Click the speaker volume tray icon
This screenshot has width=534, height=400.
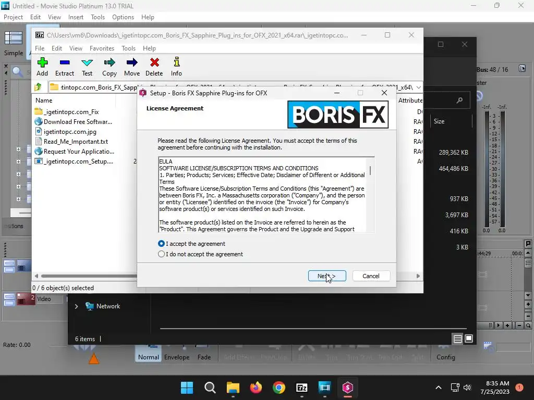(x=467, y=387)
